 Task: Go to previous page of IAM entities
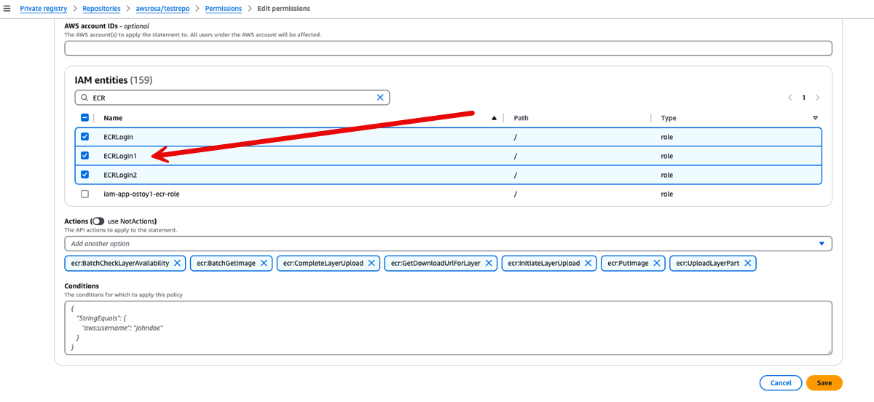[x=790, y=98]
